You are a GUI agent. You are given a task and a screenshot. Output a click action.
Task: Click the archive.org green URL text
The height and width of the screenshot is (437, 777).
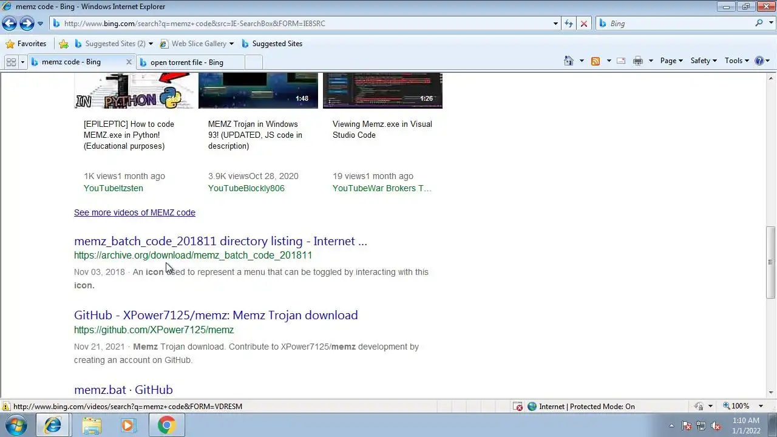(x=193, y=256)
